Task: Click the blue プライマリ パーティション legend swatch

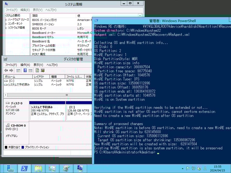Action: pos(23,147)
